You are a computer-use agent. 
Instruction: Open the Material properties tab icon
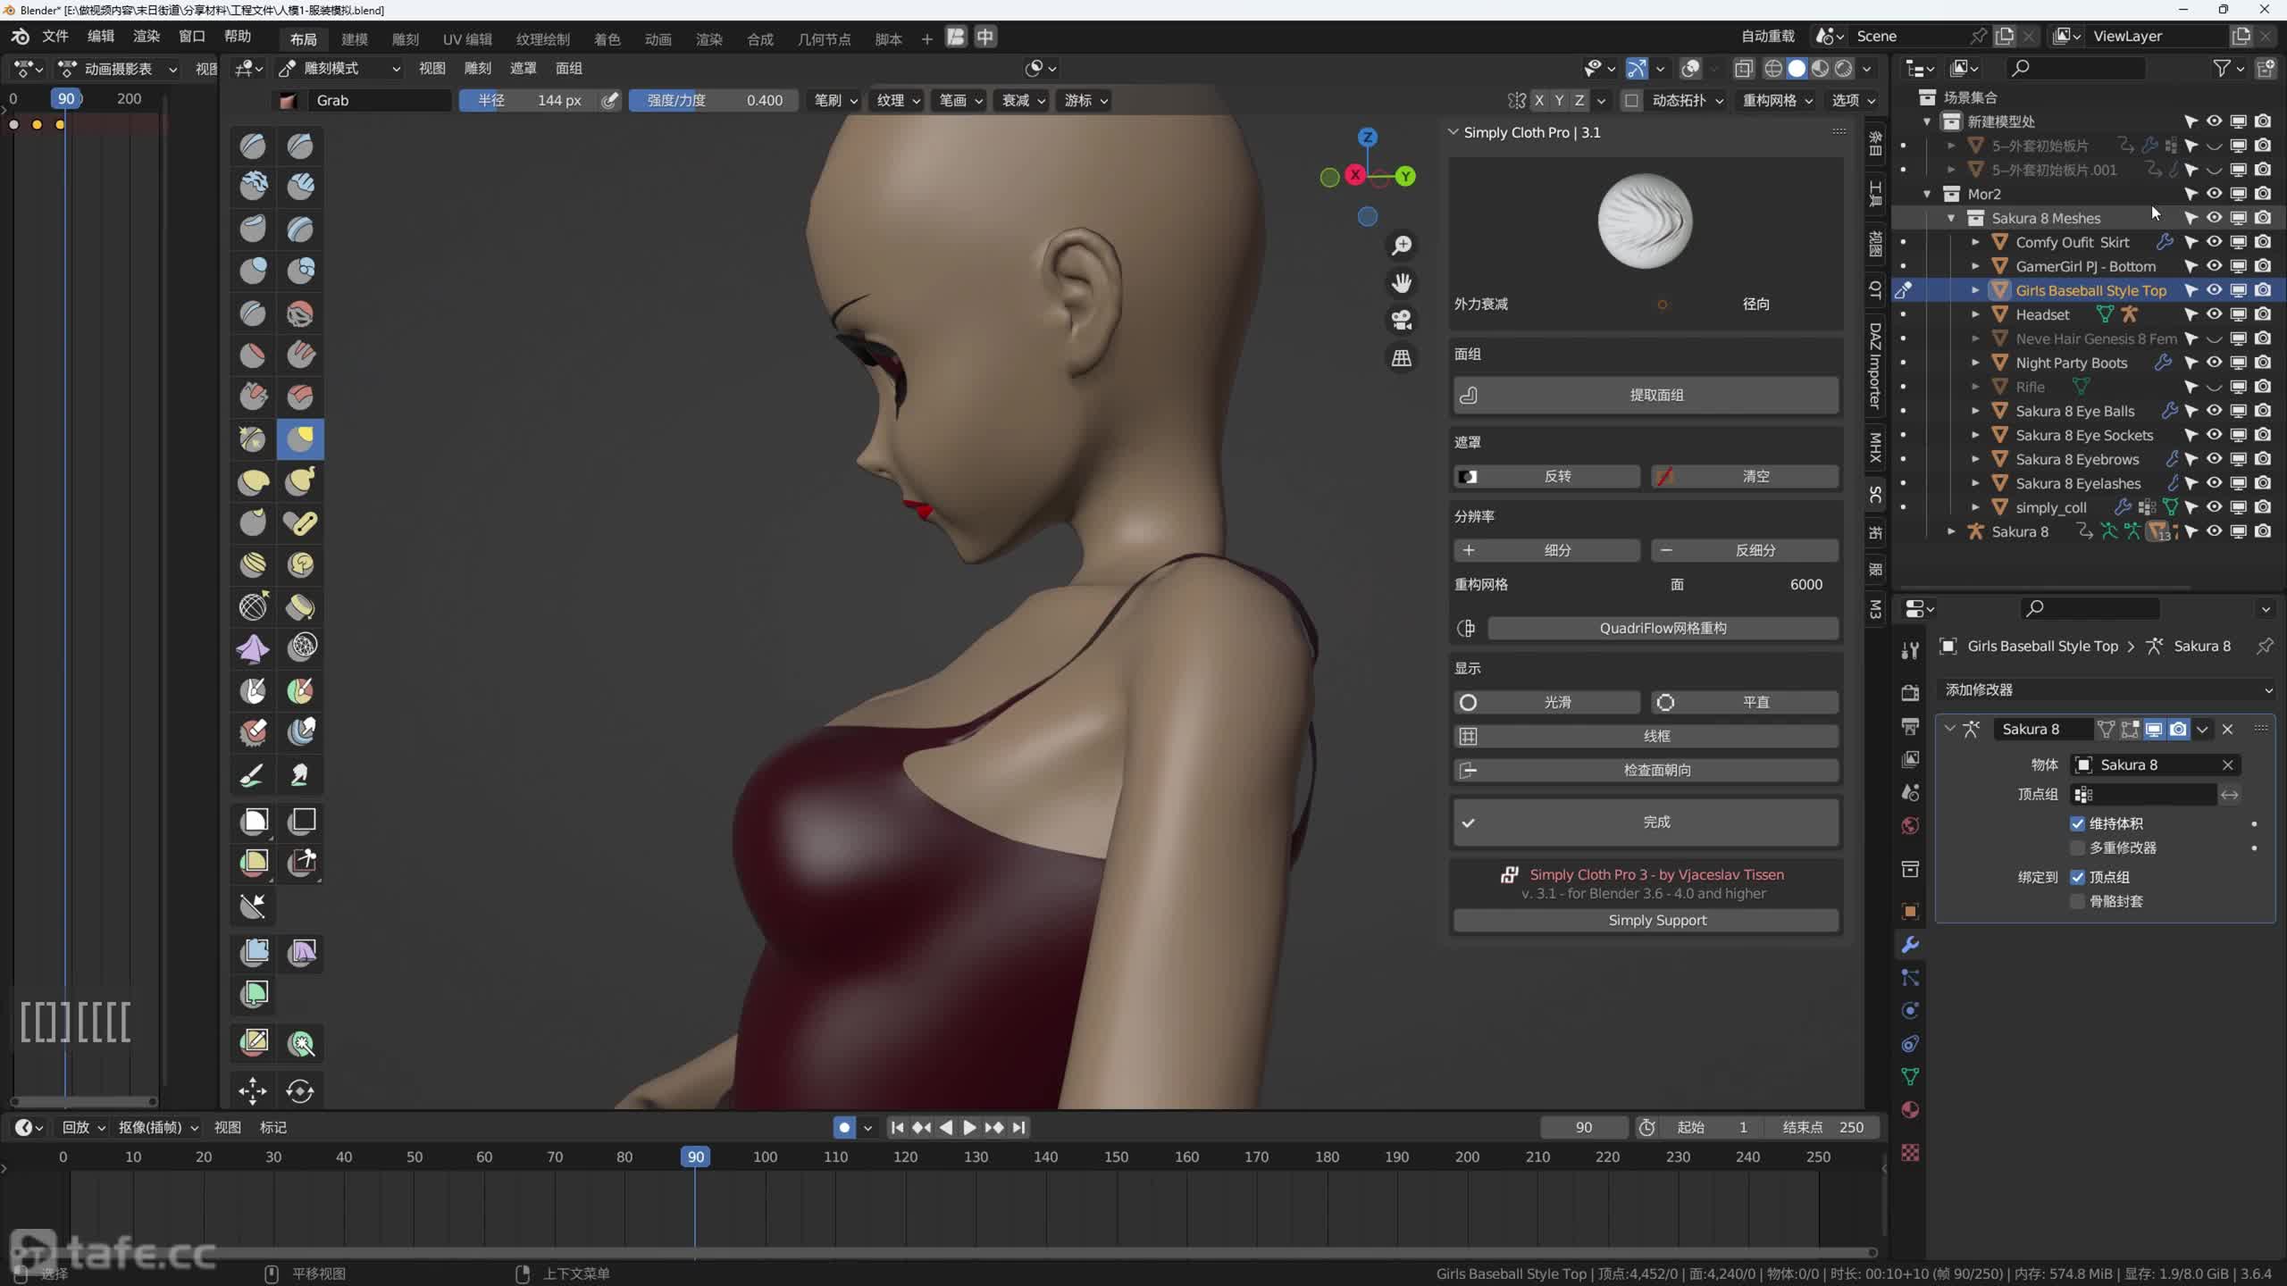coord(1910,1110)
